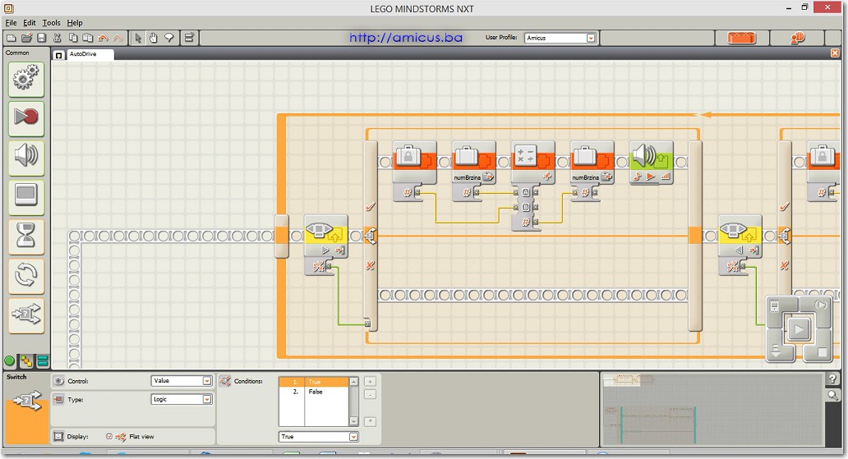This screenshot has height=459, width=848.
Task: Toggle the Flat view checkbox
Action: coord(109,436)
